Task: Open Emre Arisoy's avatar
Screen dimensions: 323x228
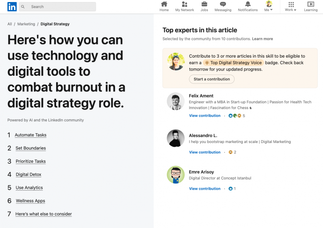Action: point(176,175)
